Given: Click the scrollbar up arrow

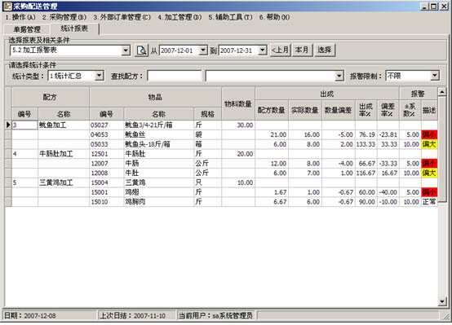Looking at the screenshot, I should tap(442, 92).
